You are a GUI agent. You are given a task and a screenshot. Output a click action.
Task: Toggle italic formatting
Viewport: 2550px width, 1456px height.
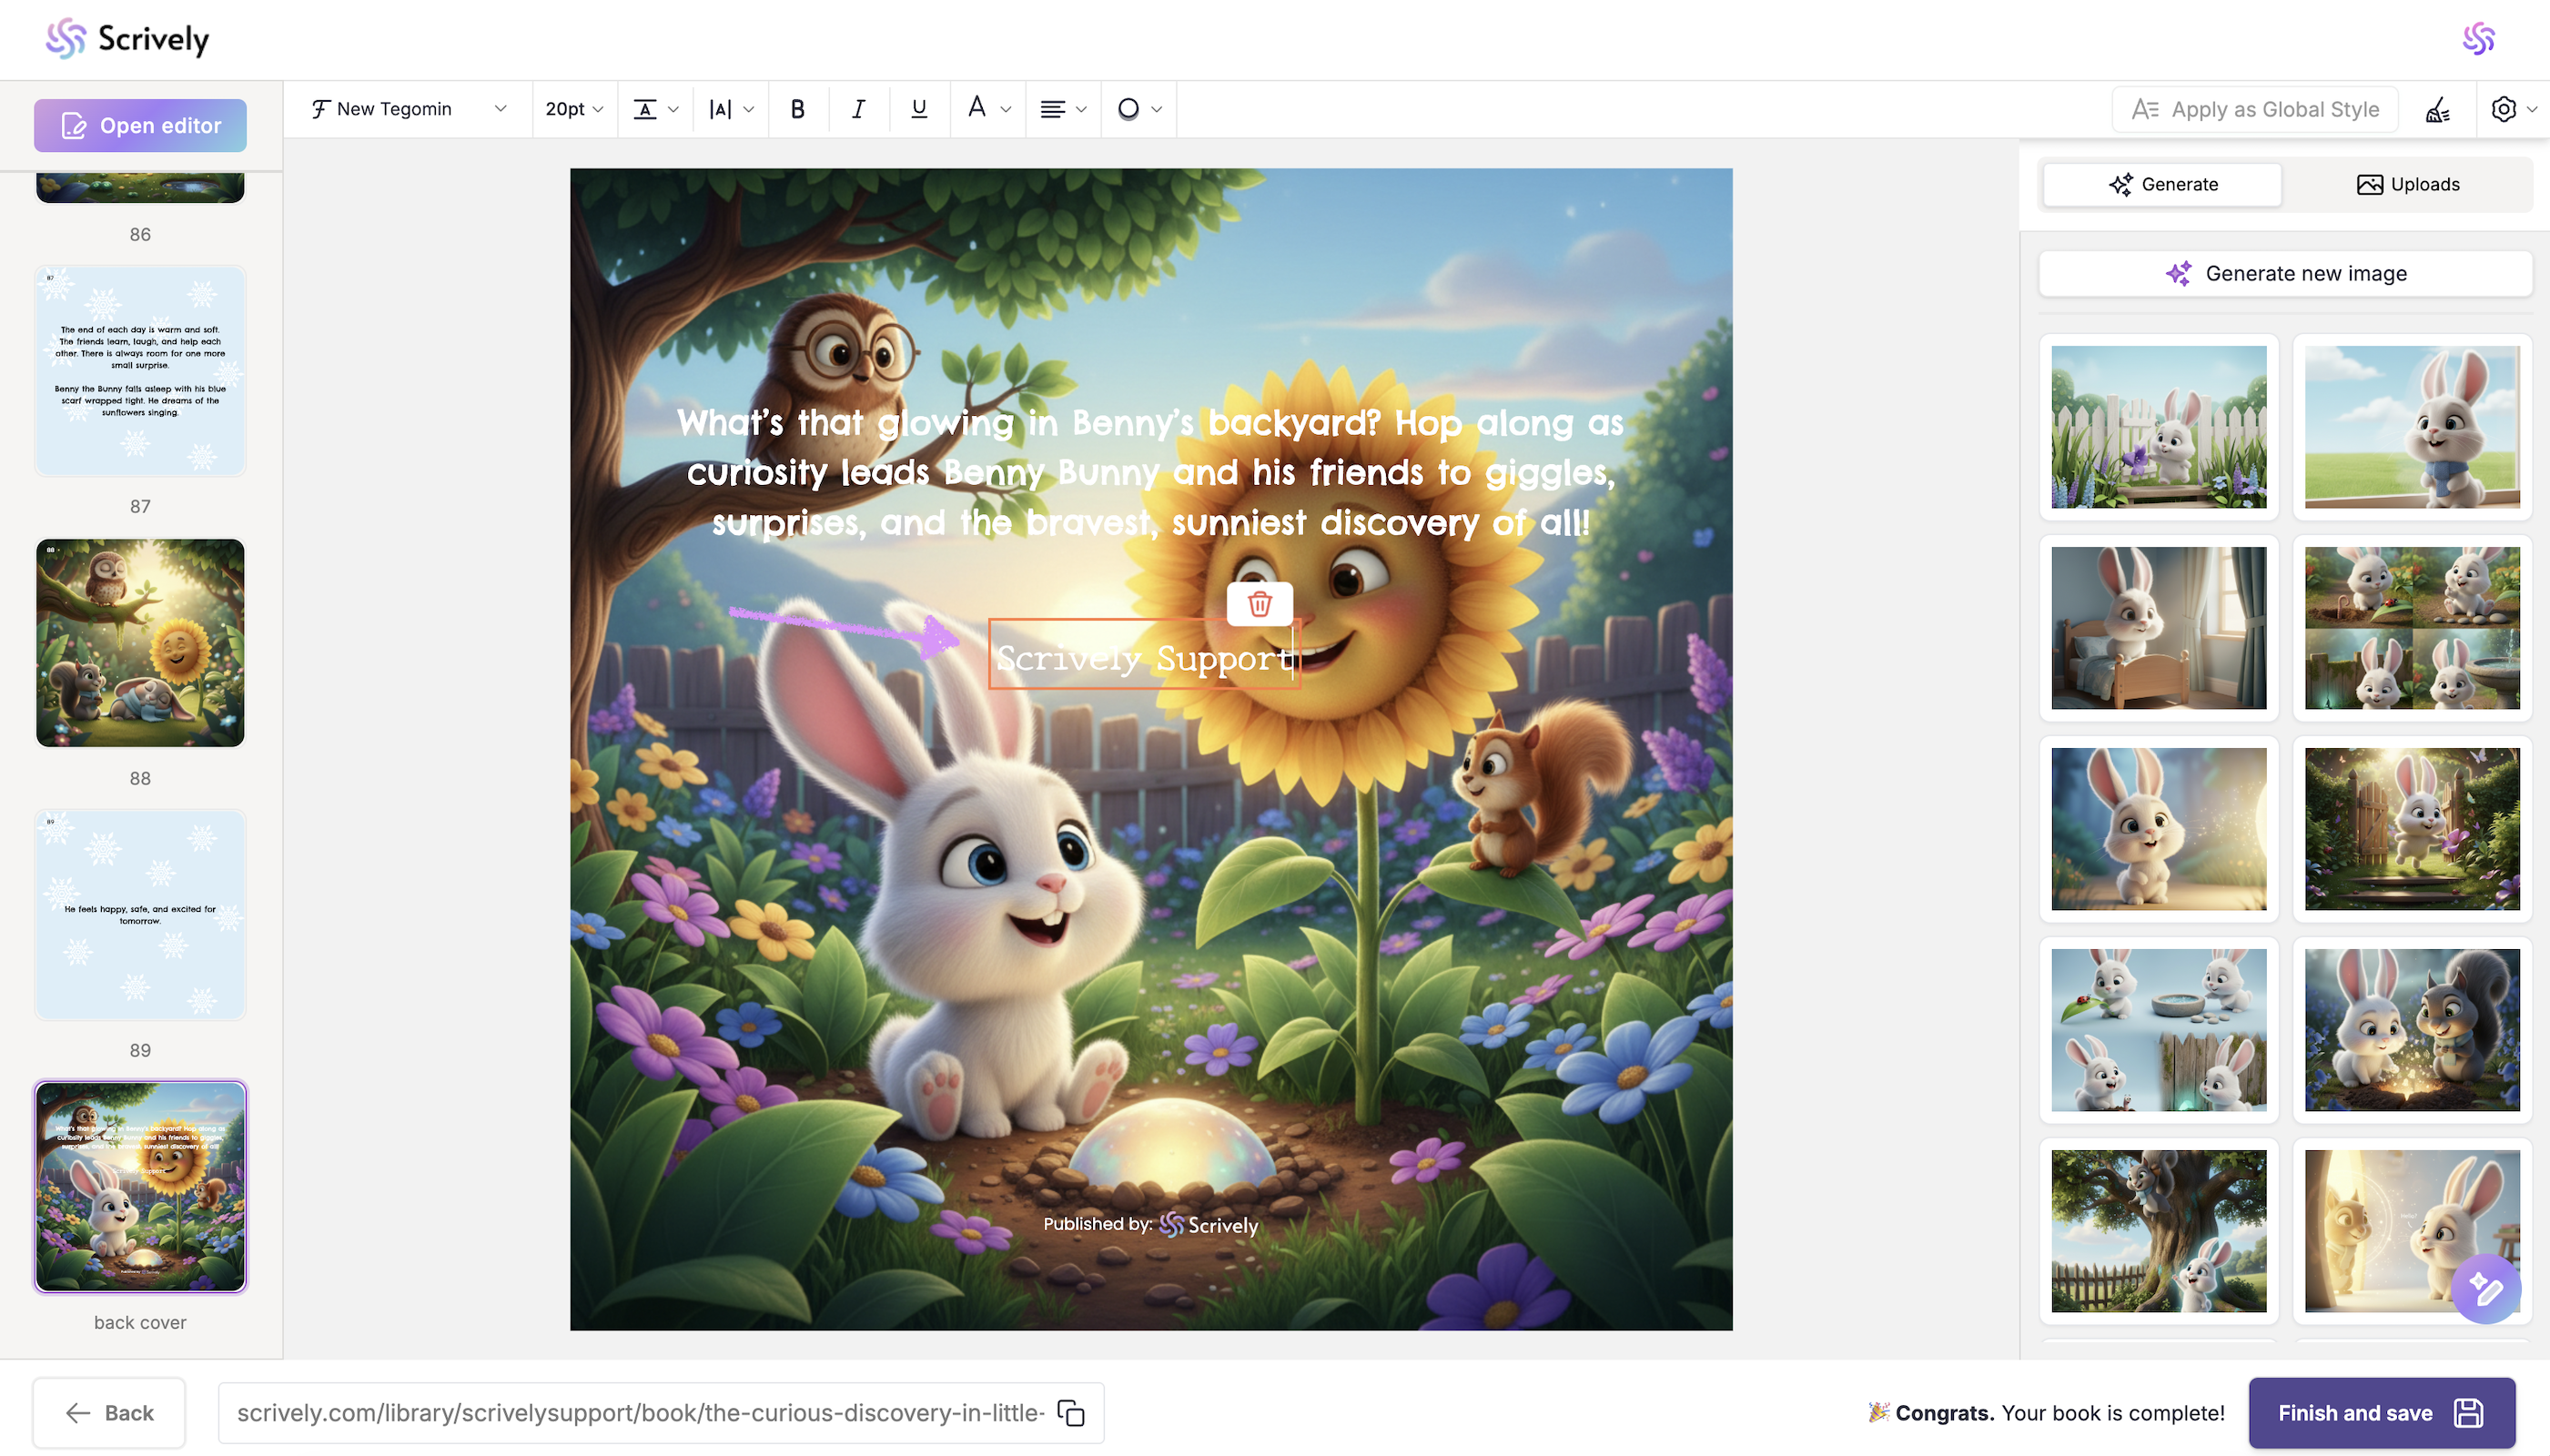858,109
